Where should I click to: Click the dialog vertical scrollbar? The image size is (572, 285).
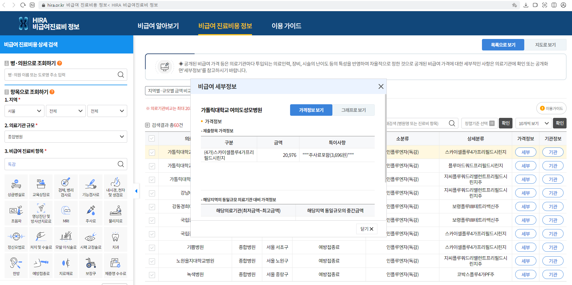tap(385, 139)
